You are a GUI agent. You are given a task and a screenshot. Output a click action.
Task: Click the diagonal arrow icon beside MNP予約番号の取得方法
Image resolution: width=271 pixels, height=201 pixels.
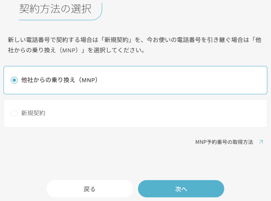(x=261, y=142)
